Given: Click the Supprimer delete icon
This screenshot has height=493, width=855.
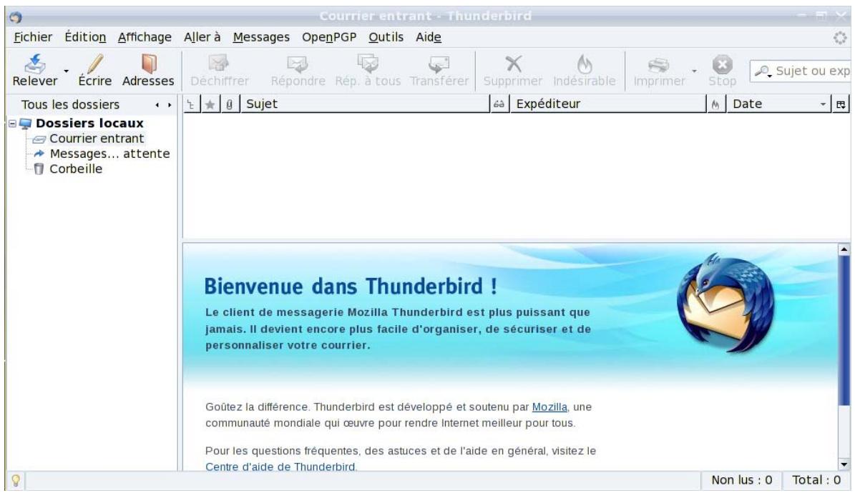Looking at the screenshot, I should pyautogui.click(x=513, y=64).
